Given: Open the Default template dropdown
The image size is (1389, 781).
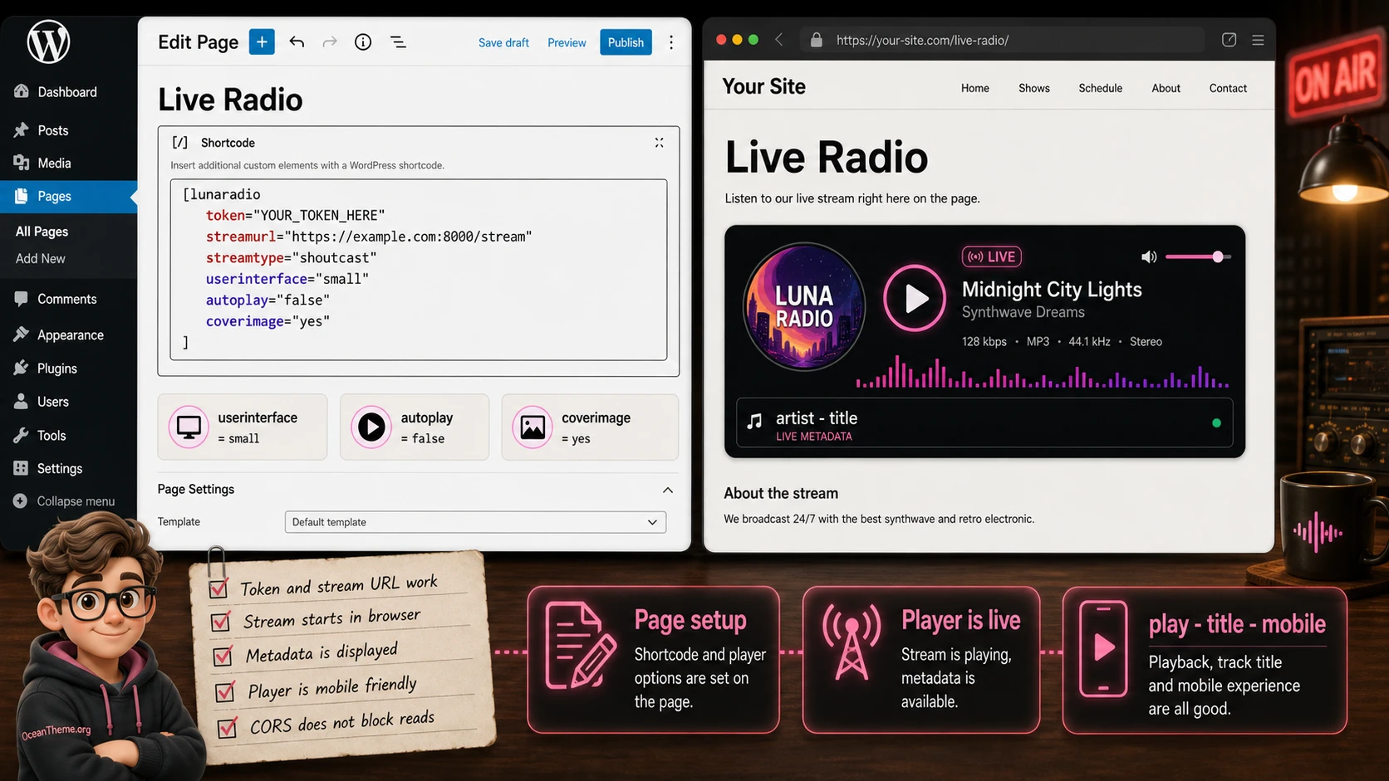Looking at the screenshot, I should point(475,522).
